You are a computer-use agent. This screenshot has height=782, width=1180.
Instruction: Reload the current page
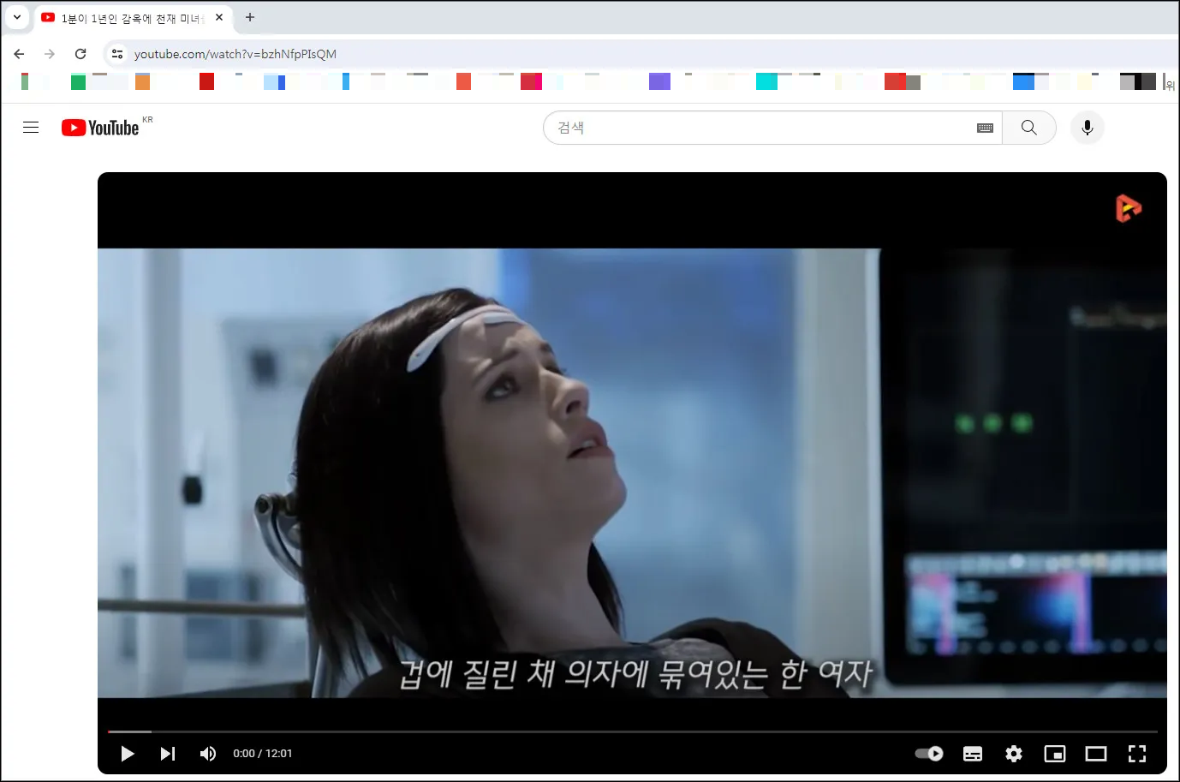coord(80,54)
